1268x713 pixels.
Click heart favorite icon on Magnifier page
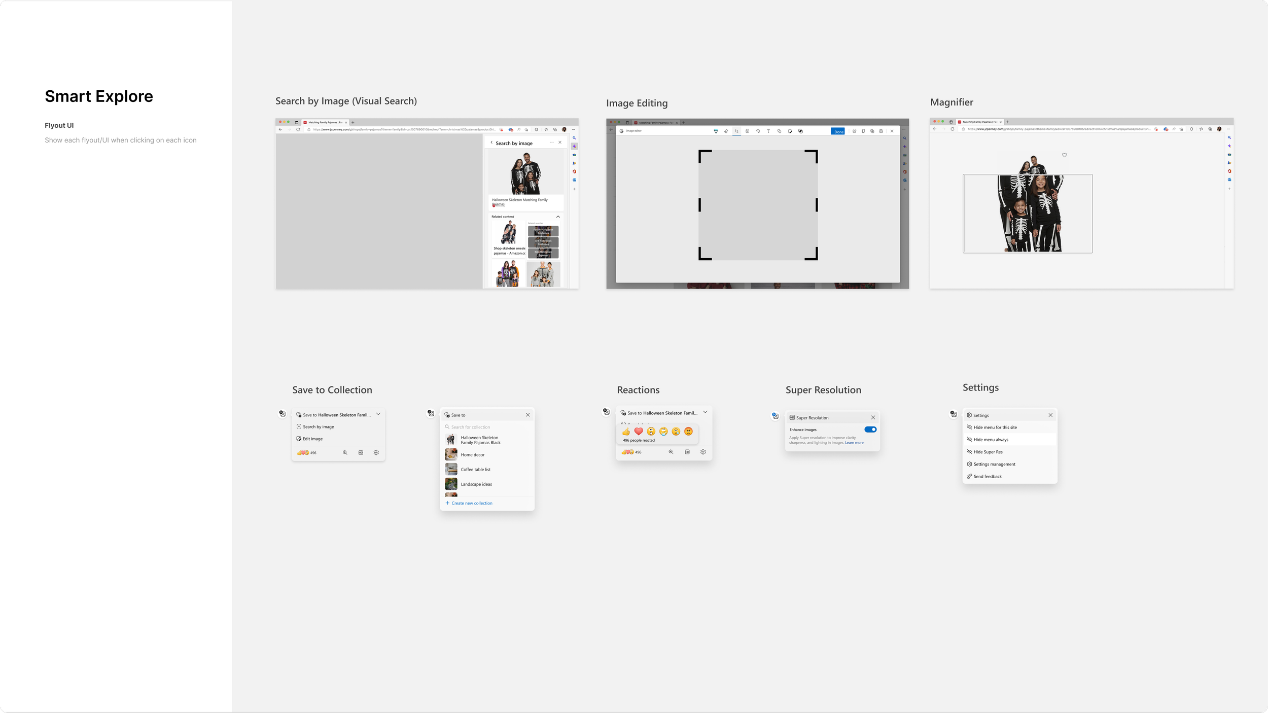[x=1065, y=155]
